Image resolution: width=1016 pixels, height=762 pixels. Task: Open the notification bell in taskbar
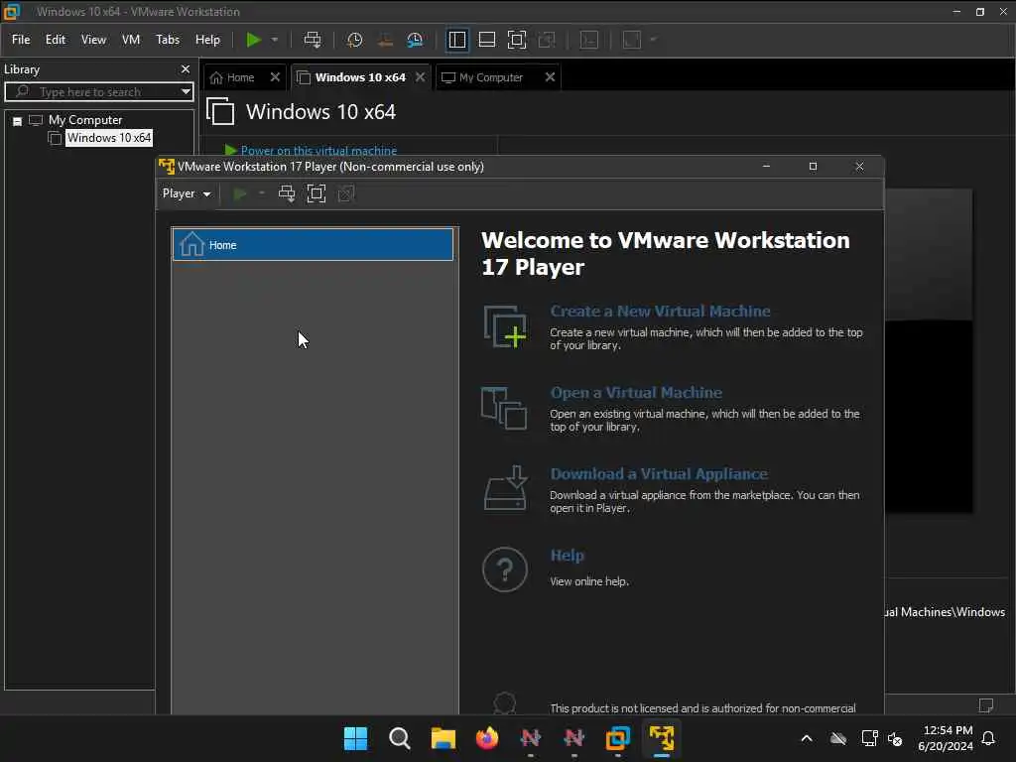[988, 738]
